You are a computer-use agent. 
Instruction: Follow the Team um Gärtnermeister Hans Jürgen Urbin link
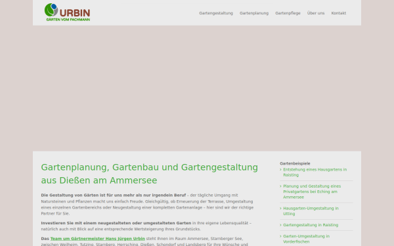(x=97, y=239)
